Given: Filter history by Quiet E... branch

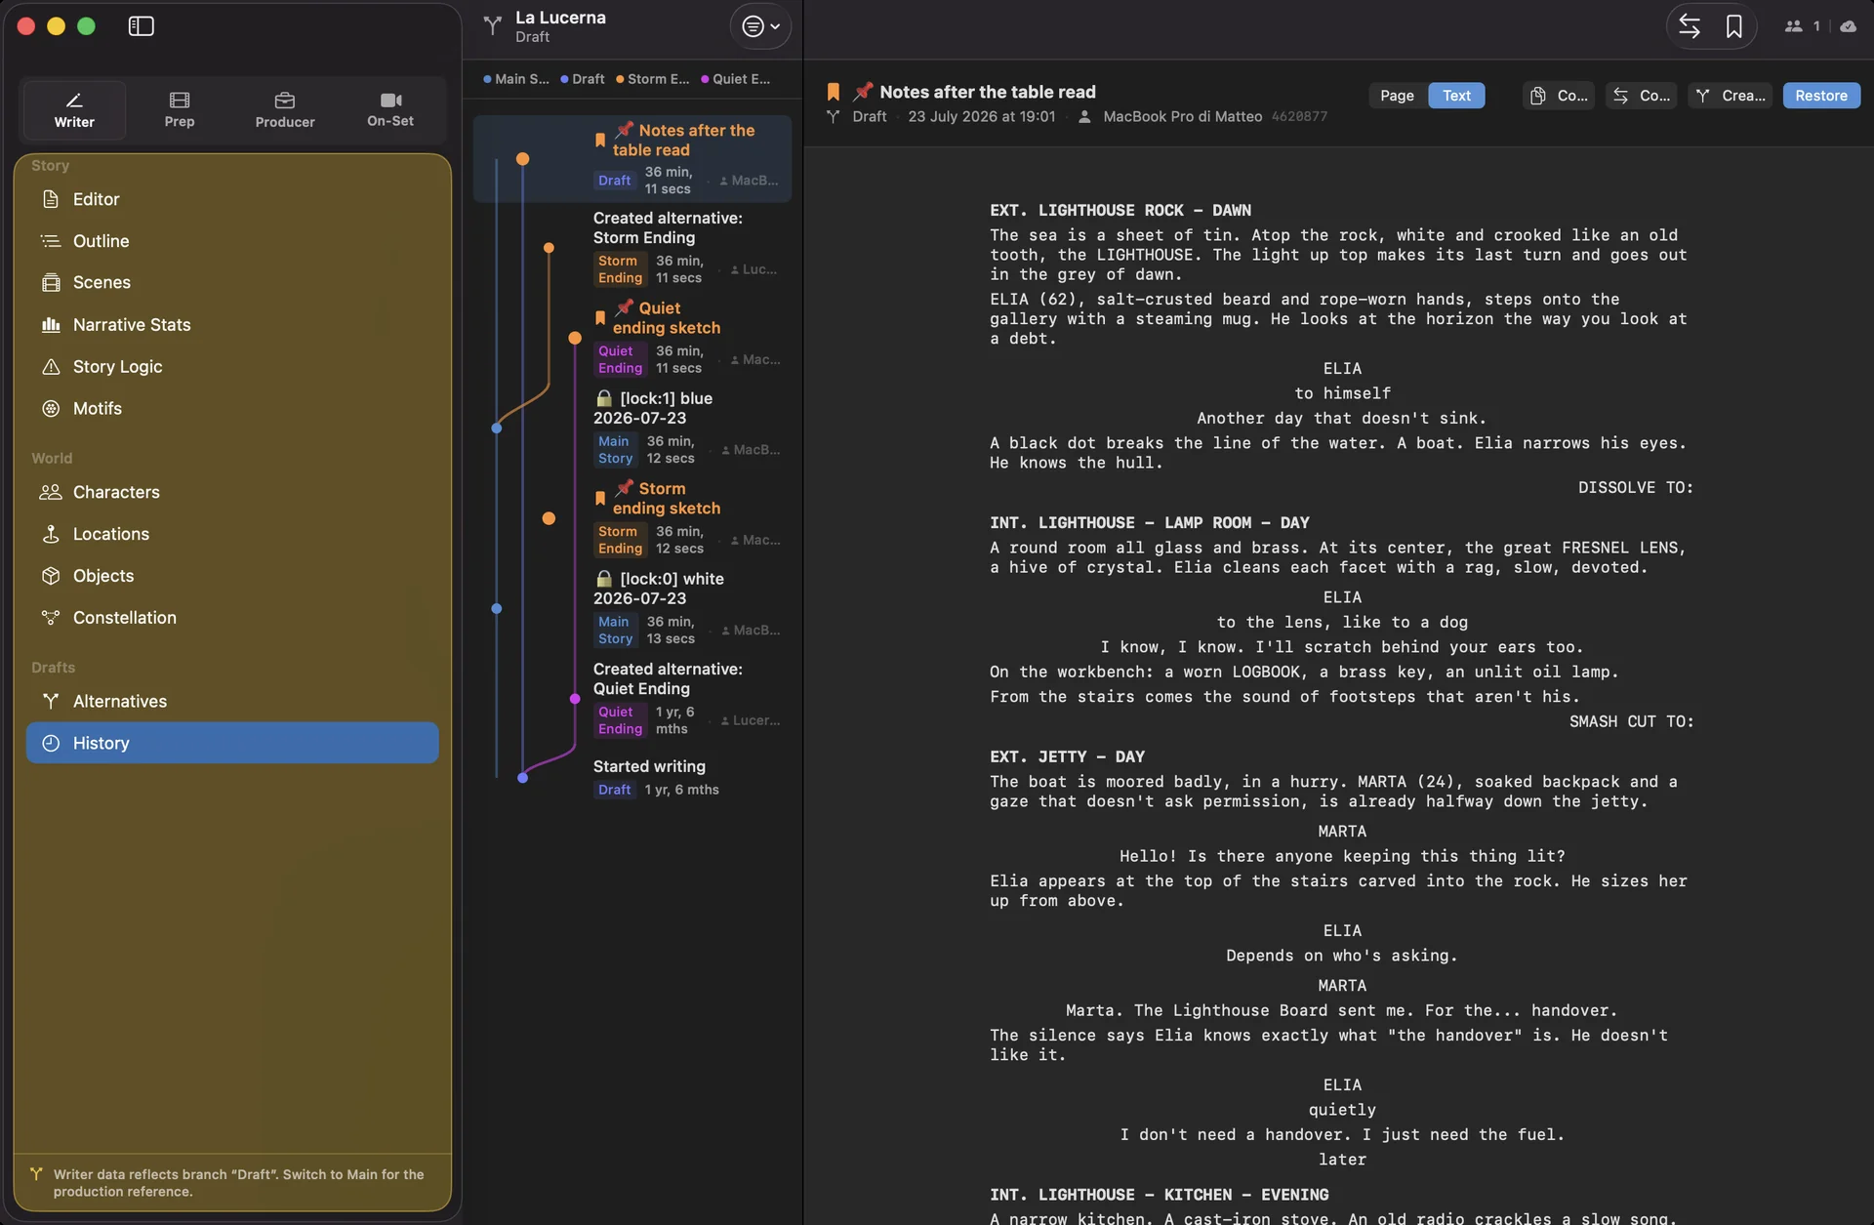Looking at the screenshot, I should 735,79.
